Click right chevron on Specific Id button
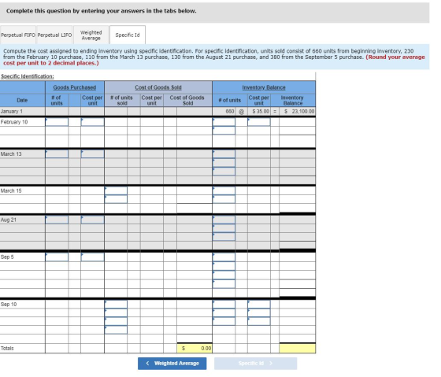The width and height of the screenshot is (441, 377). [x=271, y=363]
